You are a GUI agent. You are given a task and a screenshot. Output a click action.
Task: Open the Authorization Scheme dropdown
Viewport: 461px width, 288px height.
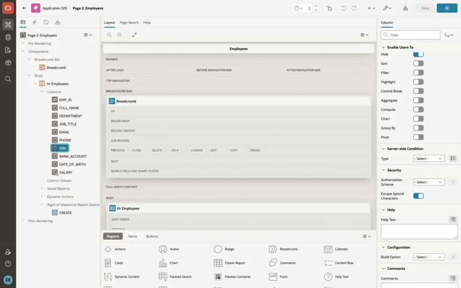click(429, 182)
